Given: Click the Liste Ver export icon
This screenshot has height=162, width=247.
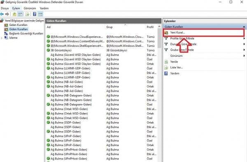Looking at the screenshot, I should click(166, 67).
